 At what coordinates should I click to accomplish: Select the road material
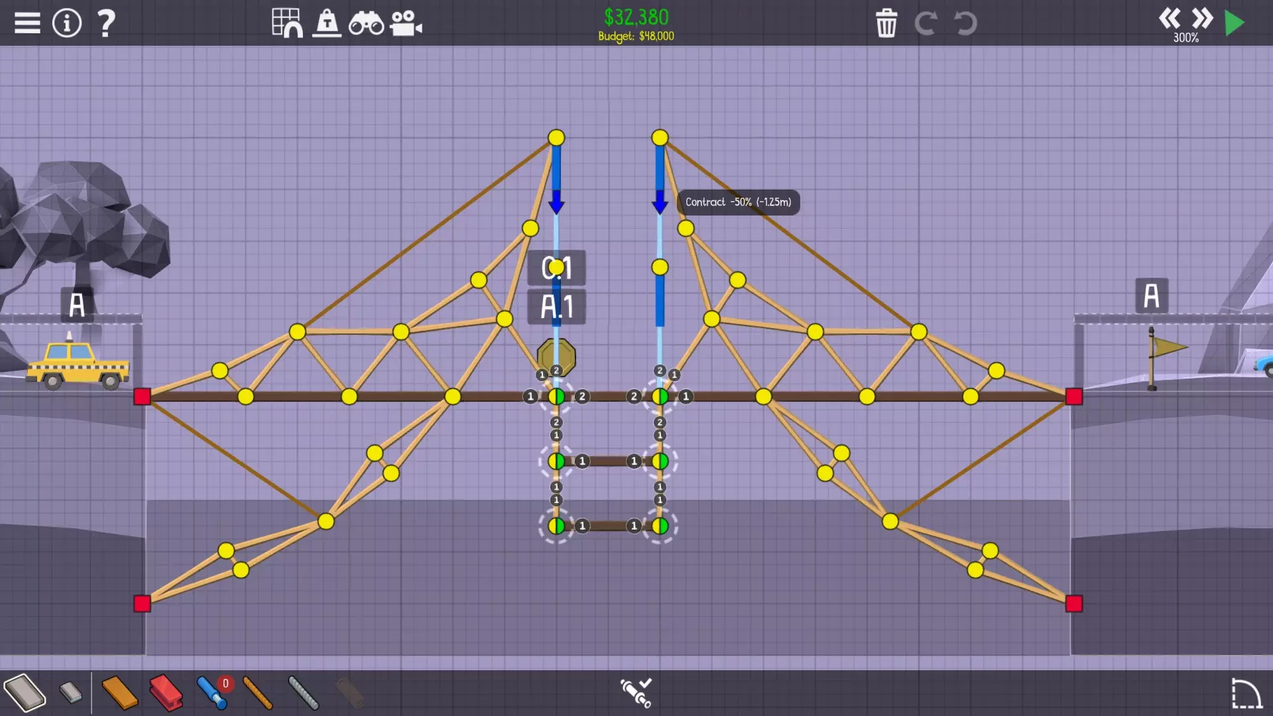pyautogui.click(x=25, y=693)
